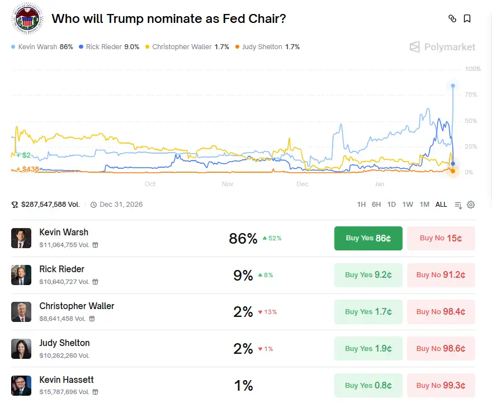Buy Yes on Kevin Warsh at 86¢

pyautogui.click(x=368, y=238)
